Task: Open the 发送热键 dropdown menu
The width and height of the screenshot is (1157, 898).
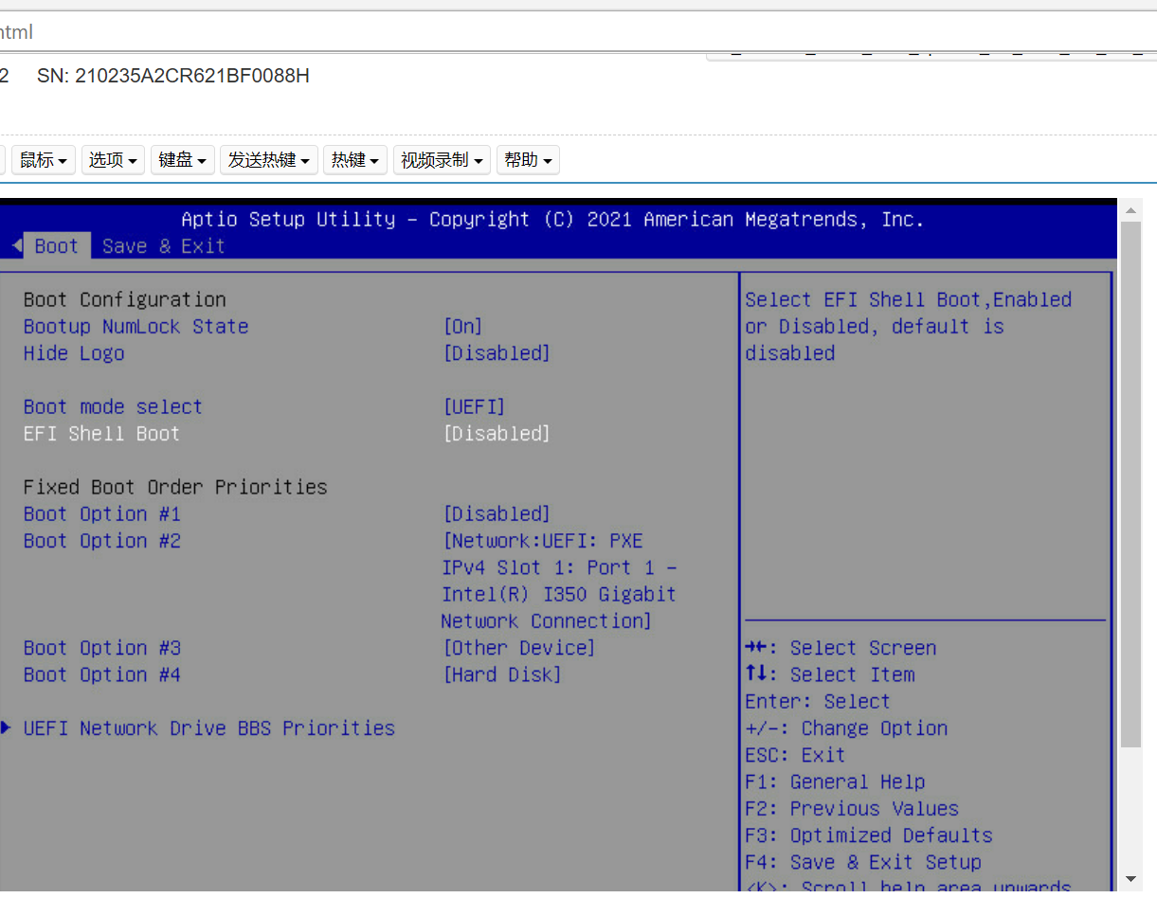Action: click(269, 160)
